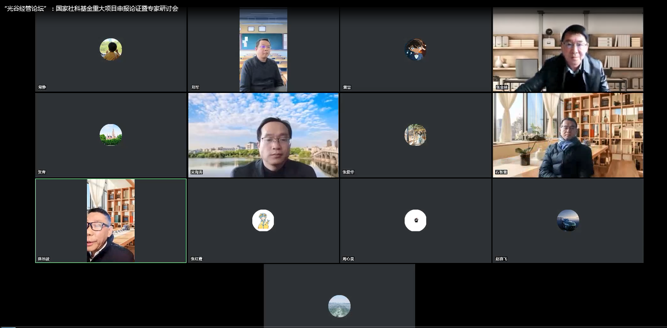The image size is (667, 328).
Task: Click avatar in the unnamed bottom tile
Action: coord(339,306)
